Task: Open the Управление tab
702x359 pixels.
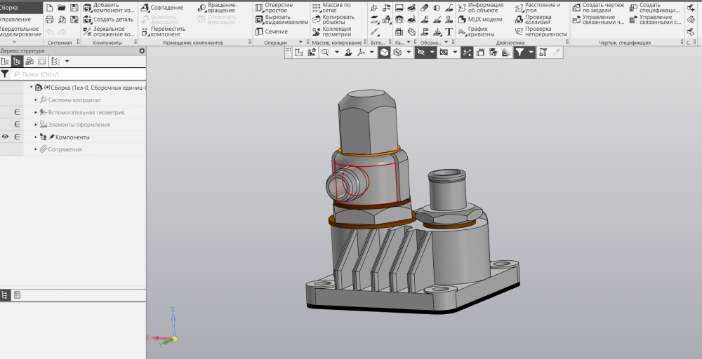Action: coord(15,19)
